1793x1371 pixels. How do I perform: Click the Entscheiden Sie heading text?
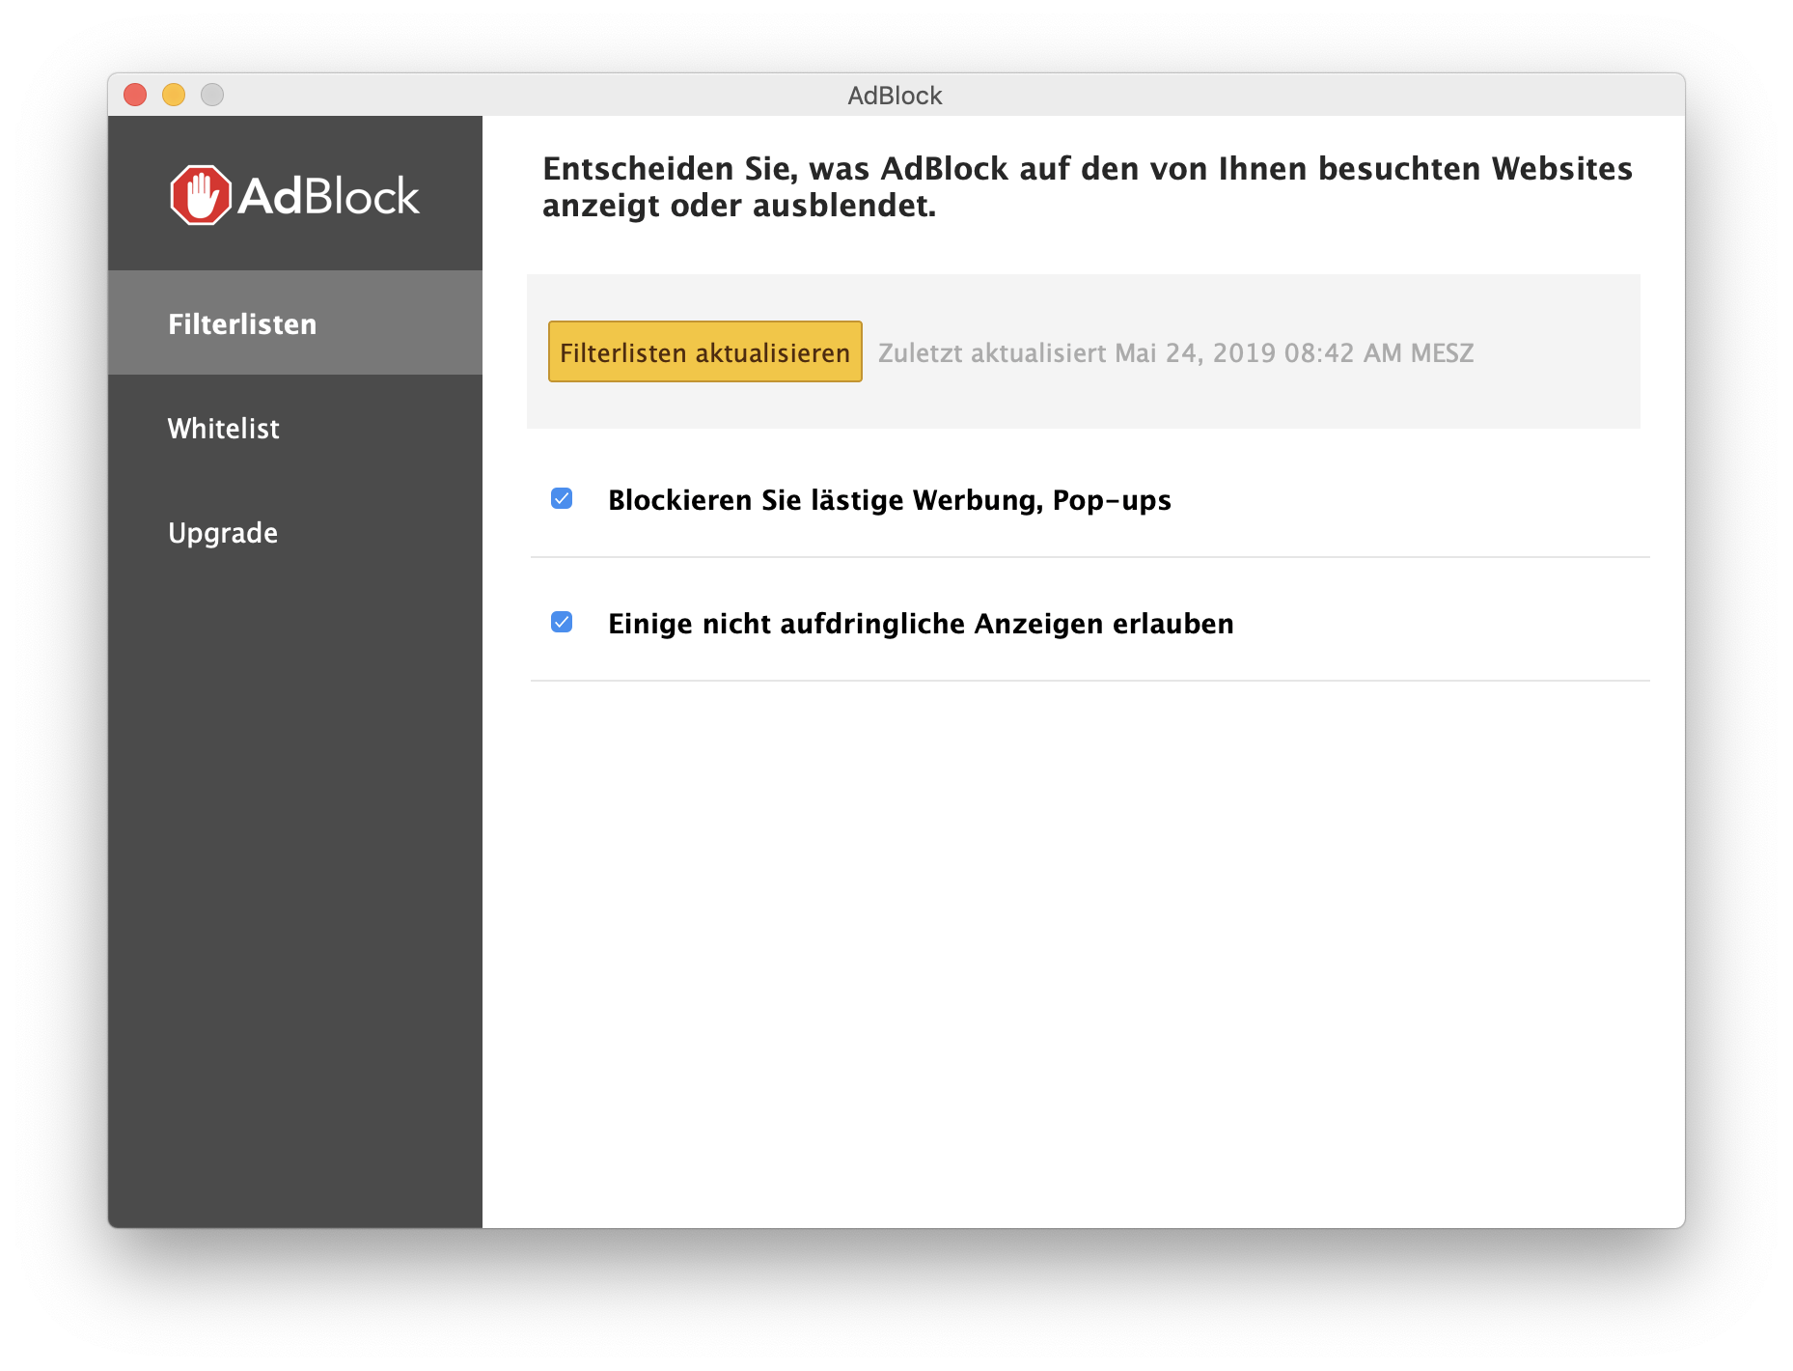[x=1087, y=186]
